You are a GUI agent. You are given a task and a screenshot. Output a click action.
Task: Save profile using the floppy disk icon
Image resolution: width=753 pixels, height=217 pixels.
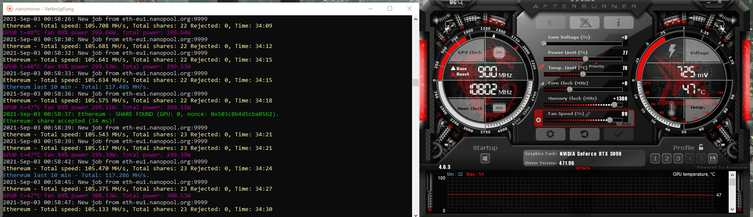point(713,158)
